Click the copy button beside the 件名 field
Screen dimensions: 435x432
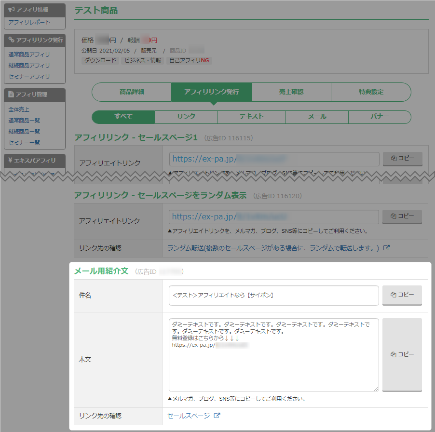[402, 295]
